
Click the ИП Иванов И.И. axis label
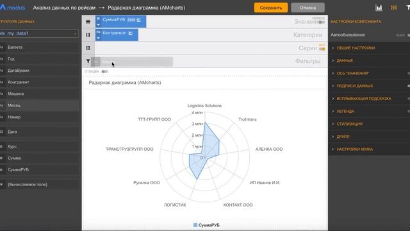coord(265,183)
